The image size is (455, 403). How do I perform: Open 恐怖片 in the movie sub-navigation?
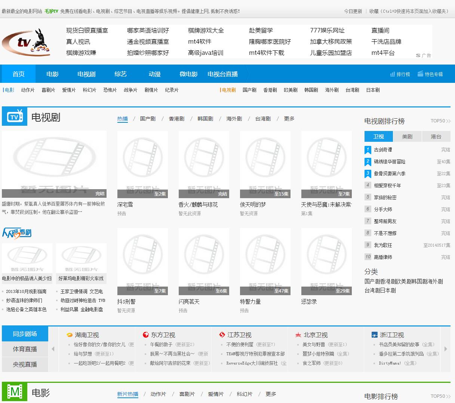110,90
